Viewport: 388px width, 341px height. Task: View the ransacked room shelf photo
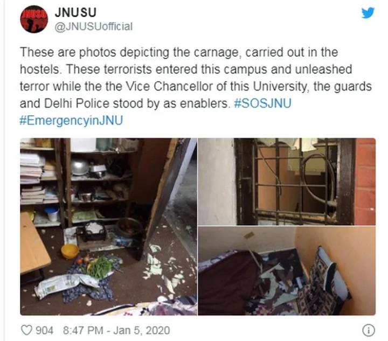coord(109,226)
